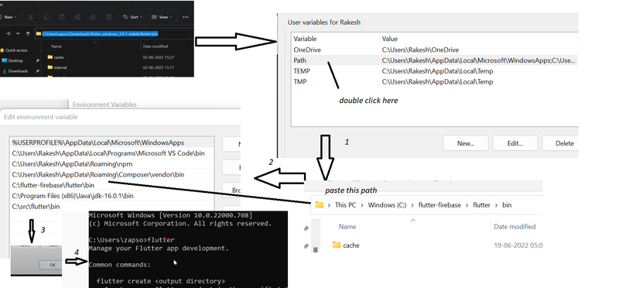Click the pin icon beside Desktop
619x288 pixels.
pyautogui.click(x=37, y=61)
